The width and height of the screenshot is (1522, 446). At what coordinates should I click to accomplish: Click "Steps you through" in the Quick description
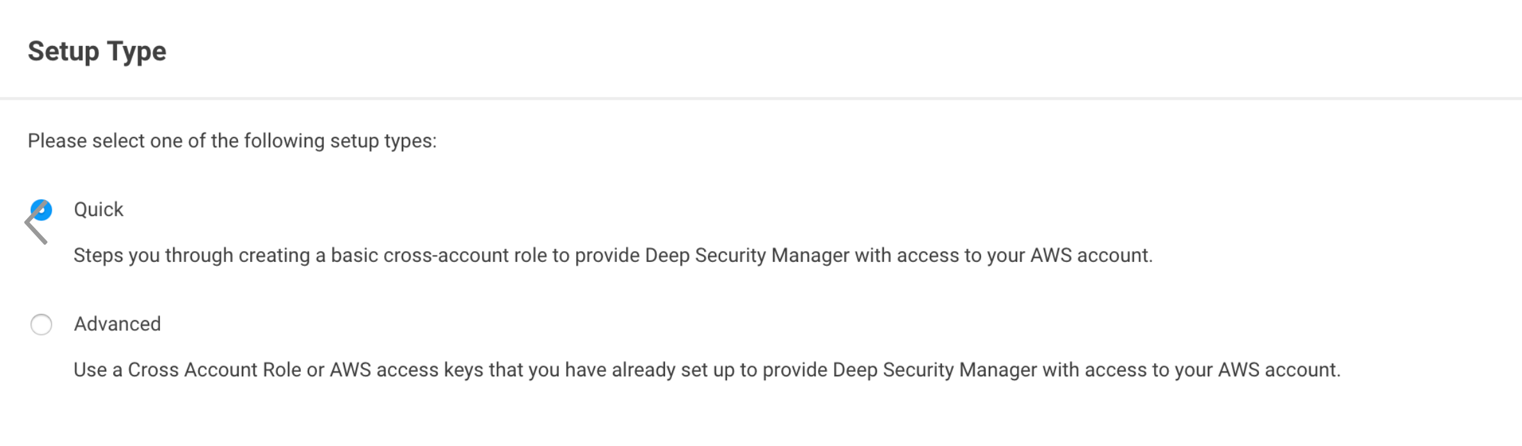point(153,255)
